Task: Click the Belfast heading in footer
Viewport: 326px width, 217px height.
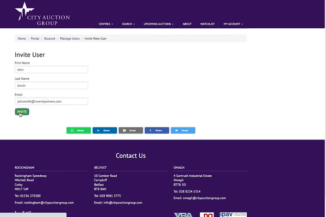Action: (100, 168)
